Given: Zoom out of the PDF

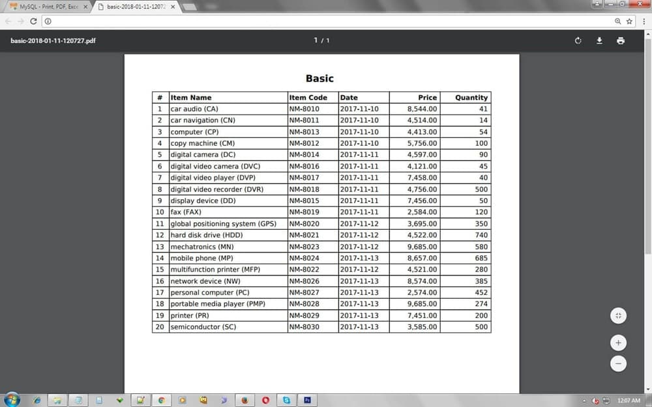Looking at the screenshot, I should [x=618, y=363].
